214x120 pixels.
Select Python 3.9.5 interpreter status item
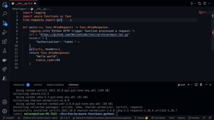pos(40,118)
